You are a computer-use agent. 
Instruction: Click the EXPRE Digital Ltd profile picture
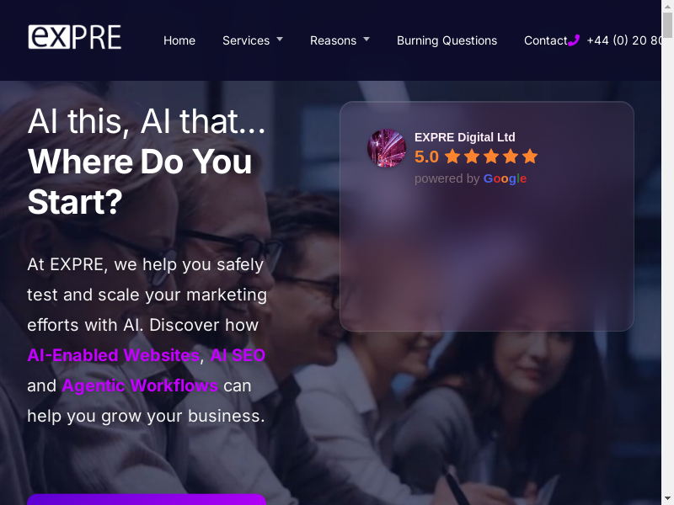coord(387,148)
